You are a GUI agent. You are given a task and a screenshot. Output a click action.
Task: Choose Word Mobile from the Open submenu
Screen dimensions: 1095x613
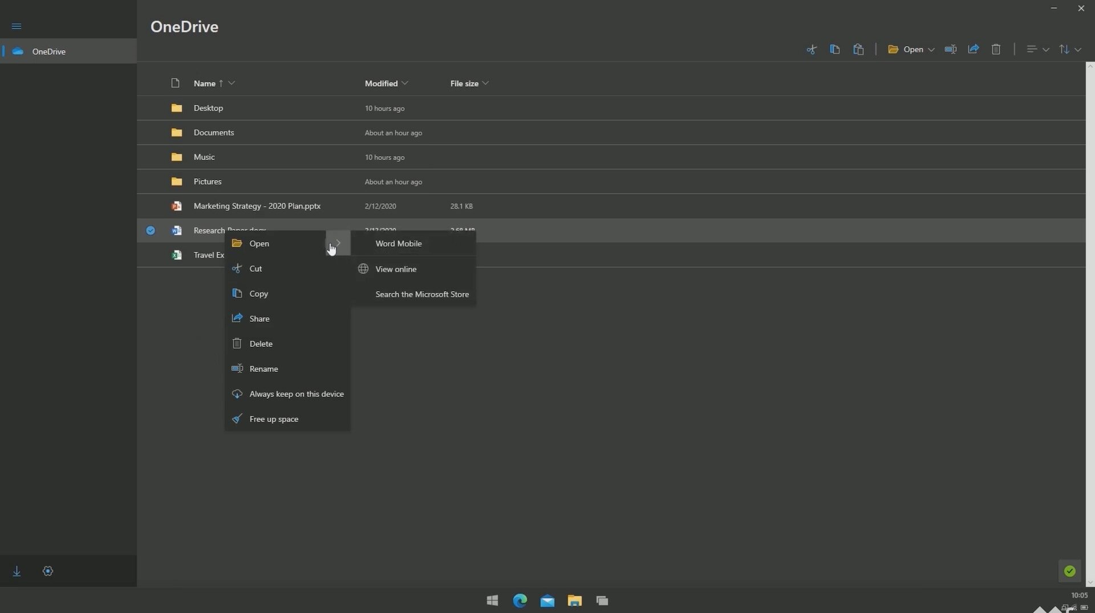(x=398, y=243)
